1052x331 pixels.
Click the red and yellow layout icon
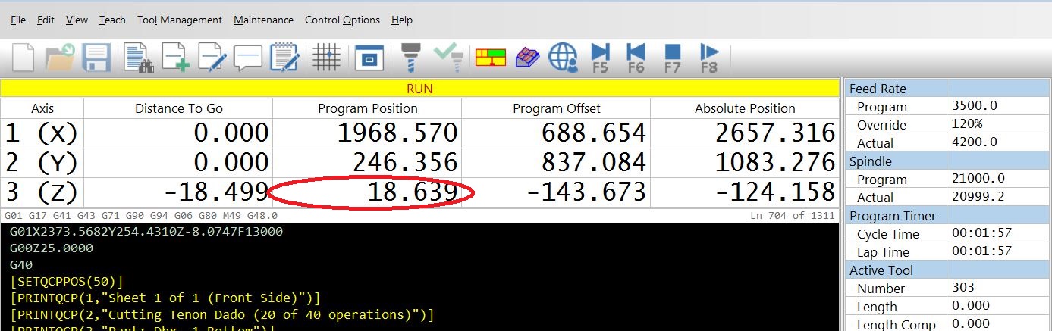pos(491,58)
